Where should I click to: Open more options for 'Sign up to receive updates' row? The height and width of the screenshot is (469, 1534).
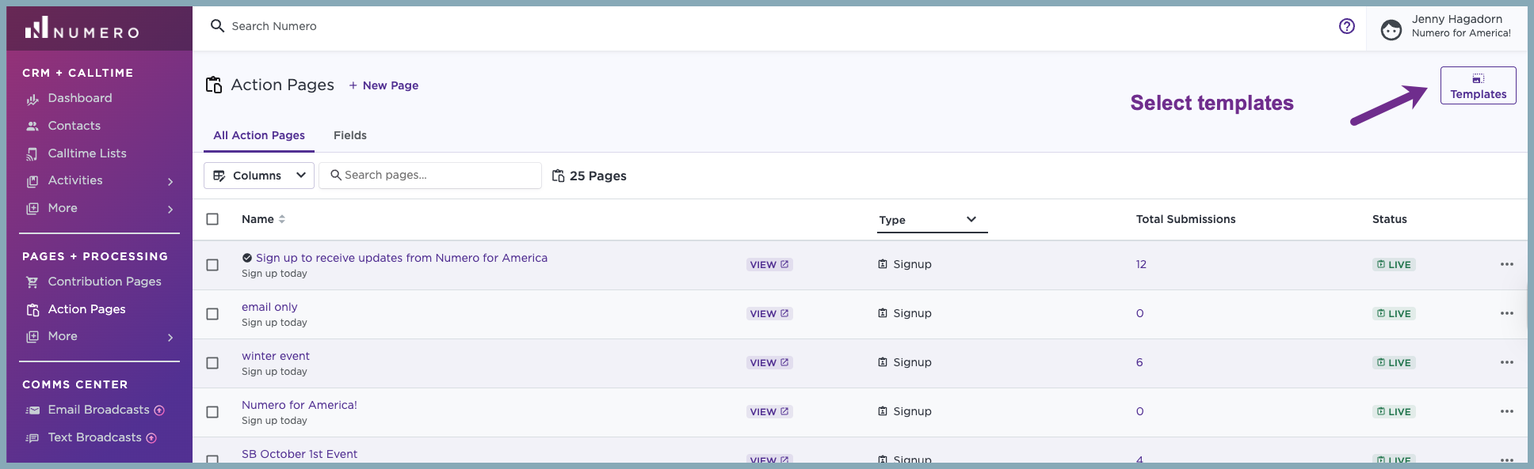tap(1507, 264)
